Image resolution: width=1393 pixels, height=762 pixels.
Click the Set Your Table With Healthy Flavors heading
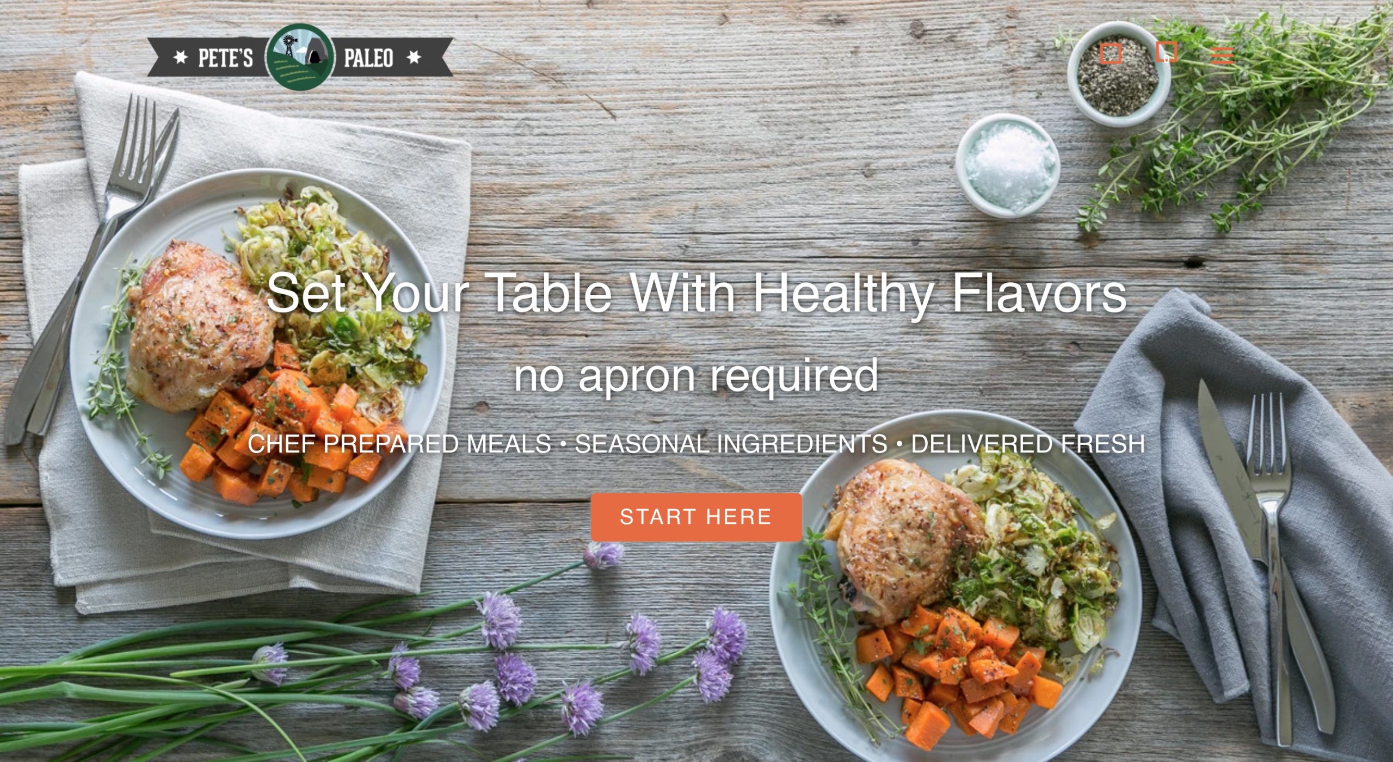696,293
